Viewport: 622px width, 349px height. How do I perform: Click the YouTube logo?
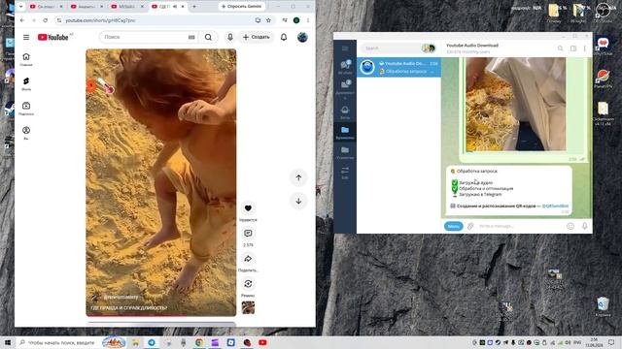pyautogui.click(x=52, y=37)
